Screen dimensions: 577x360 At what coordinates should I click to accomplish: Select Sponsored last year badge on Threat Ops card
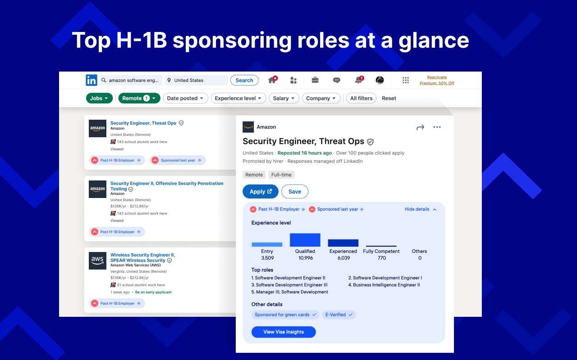pyautogui.click(x=178, y=160)
